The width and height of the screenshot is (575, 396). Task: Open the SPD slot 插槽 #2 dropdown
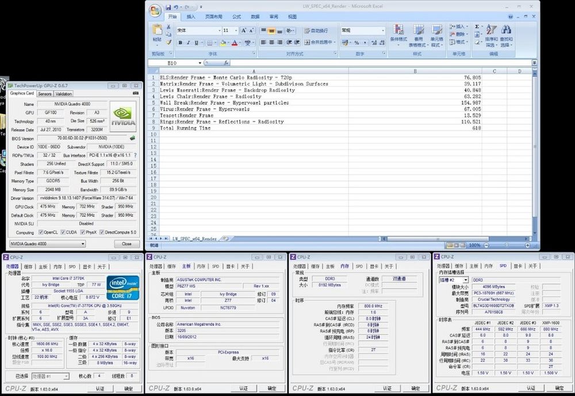454,280
